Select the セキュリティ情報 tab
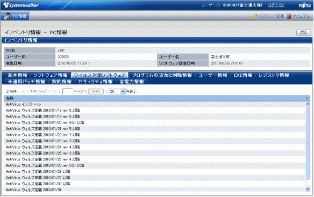 pos(95,82)
